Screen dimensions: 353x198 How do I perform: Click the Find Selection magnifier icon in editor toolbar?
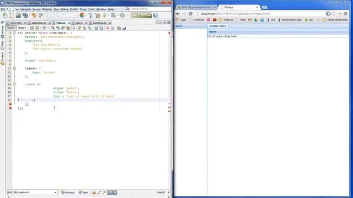point(53,28)
